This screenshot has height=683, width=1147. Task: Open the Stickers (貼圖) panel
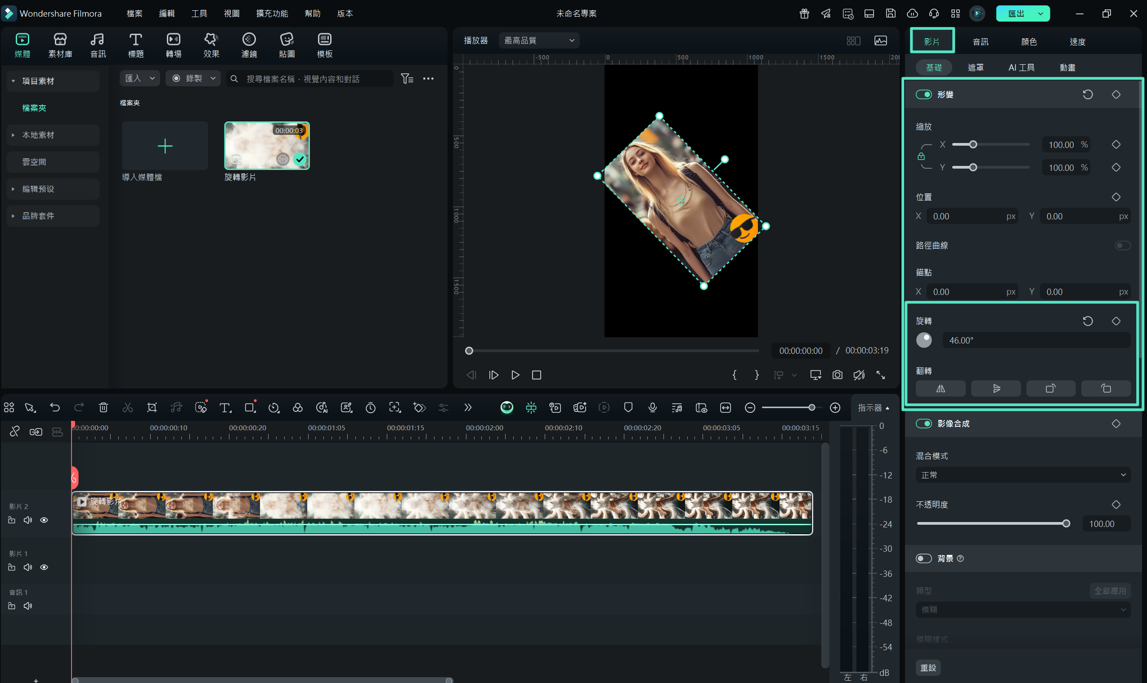click(286, 45)
